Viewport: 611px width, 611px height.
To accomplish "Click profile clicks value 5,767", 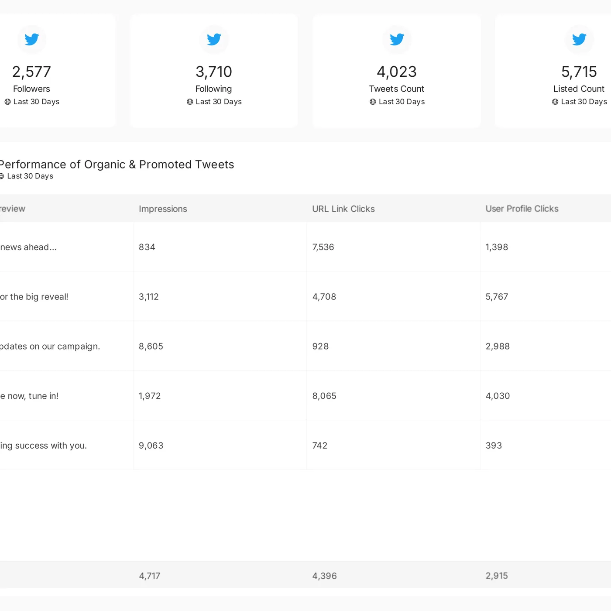I will [497, 297].
